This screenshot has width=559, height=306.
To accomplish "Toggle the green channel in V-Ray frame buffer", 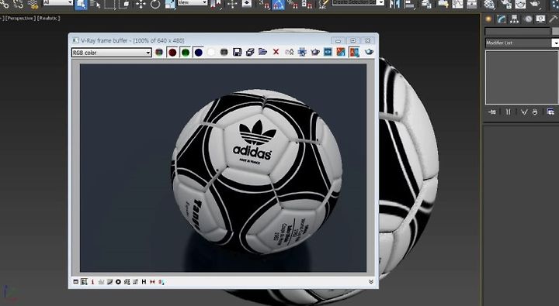I will [186, 53].
